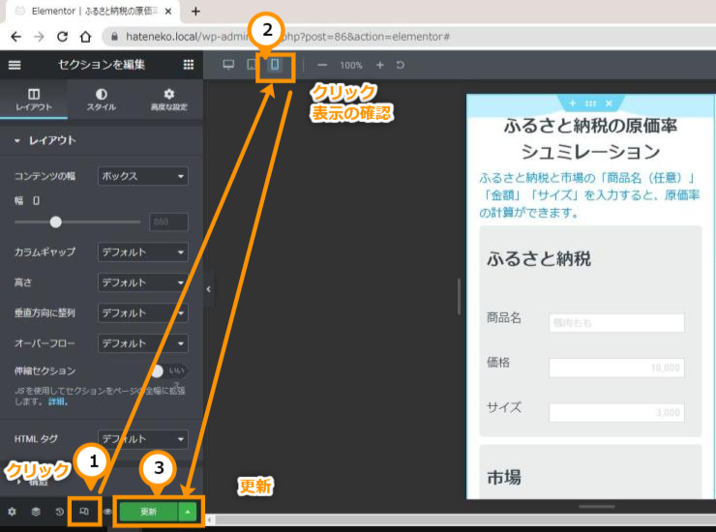The height and width of the screenshot is (532, 716).
Task: Click the green 更新 button
Action: 148,512
